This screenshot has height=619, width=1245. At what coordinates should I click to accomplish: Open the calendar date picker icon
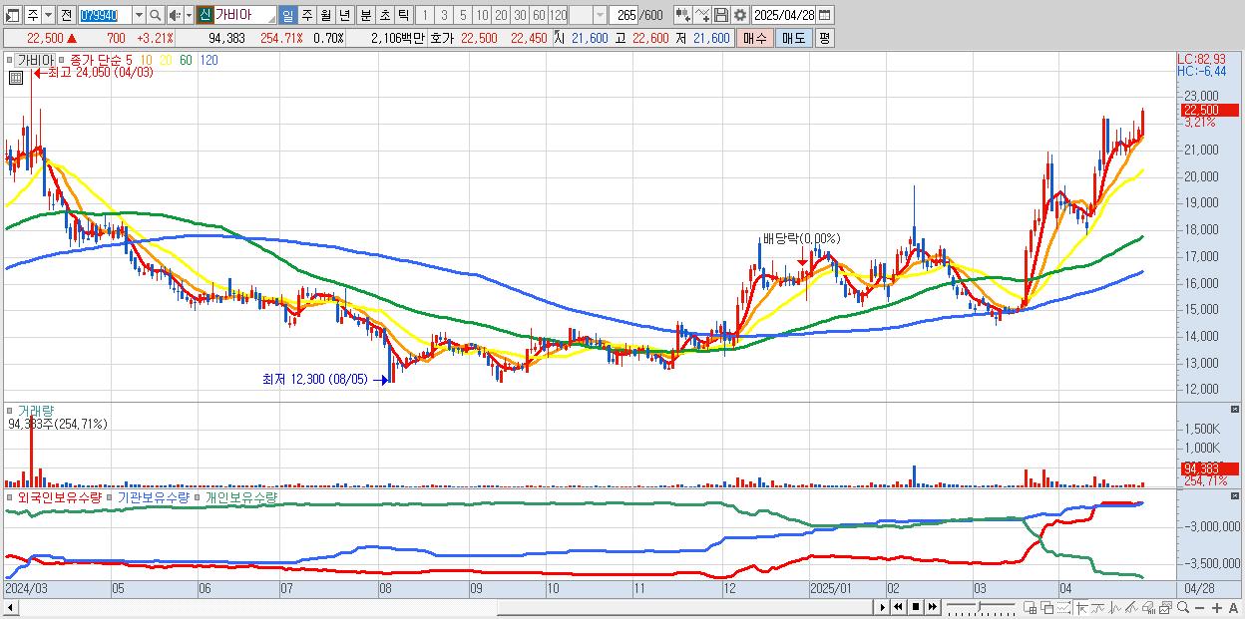pos(824,15)
